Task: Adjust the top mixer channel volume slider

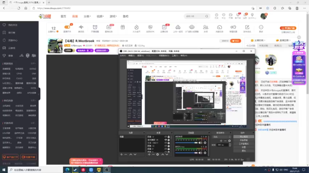Action: [187, 143]
